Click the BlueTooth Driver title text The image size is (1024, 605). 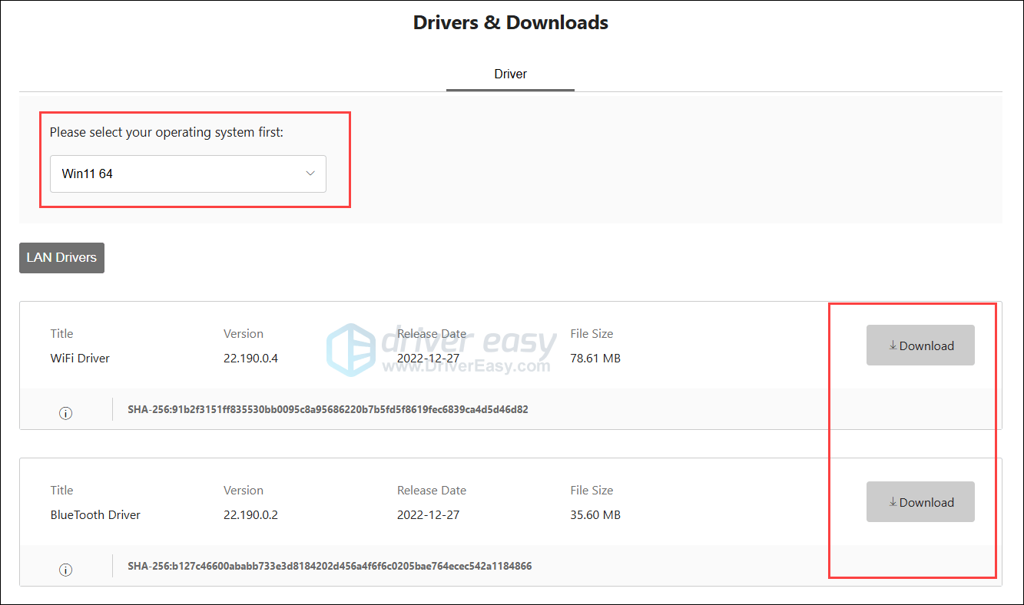tap(95, 515)
